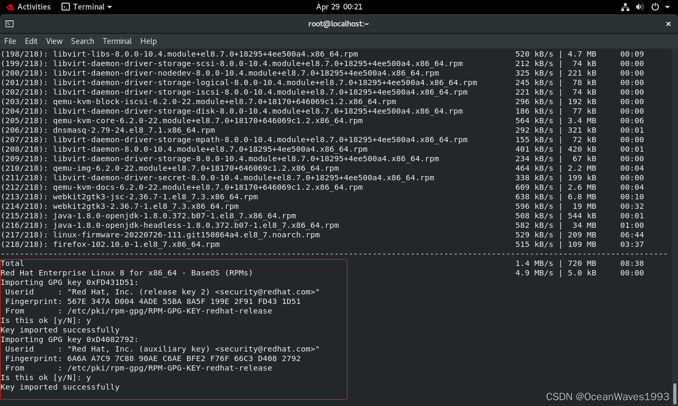This screenshot has width=678, height=406.
Task: Click the libvirt-daemon-driver-secret rpm line
Action: (322, 178)
